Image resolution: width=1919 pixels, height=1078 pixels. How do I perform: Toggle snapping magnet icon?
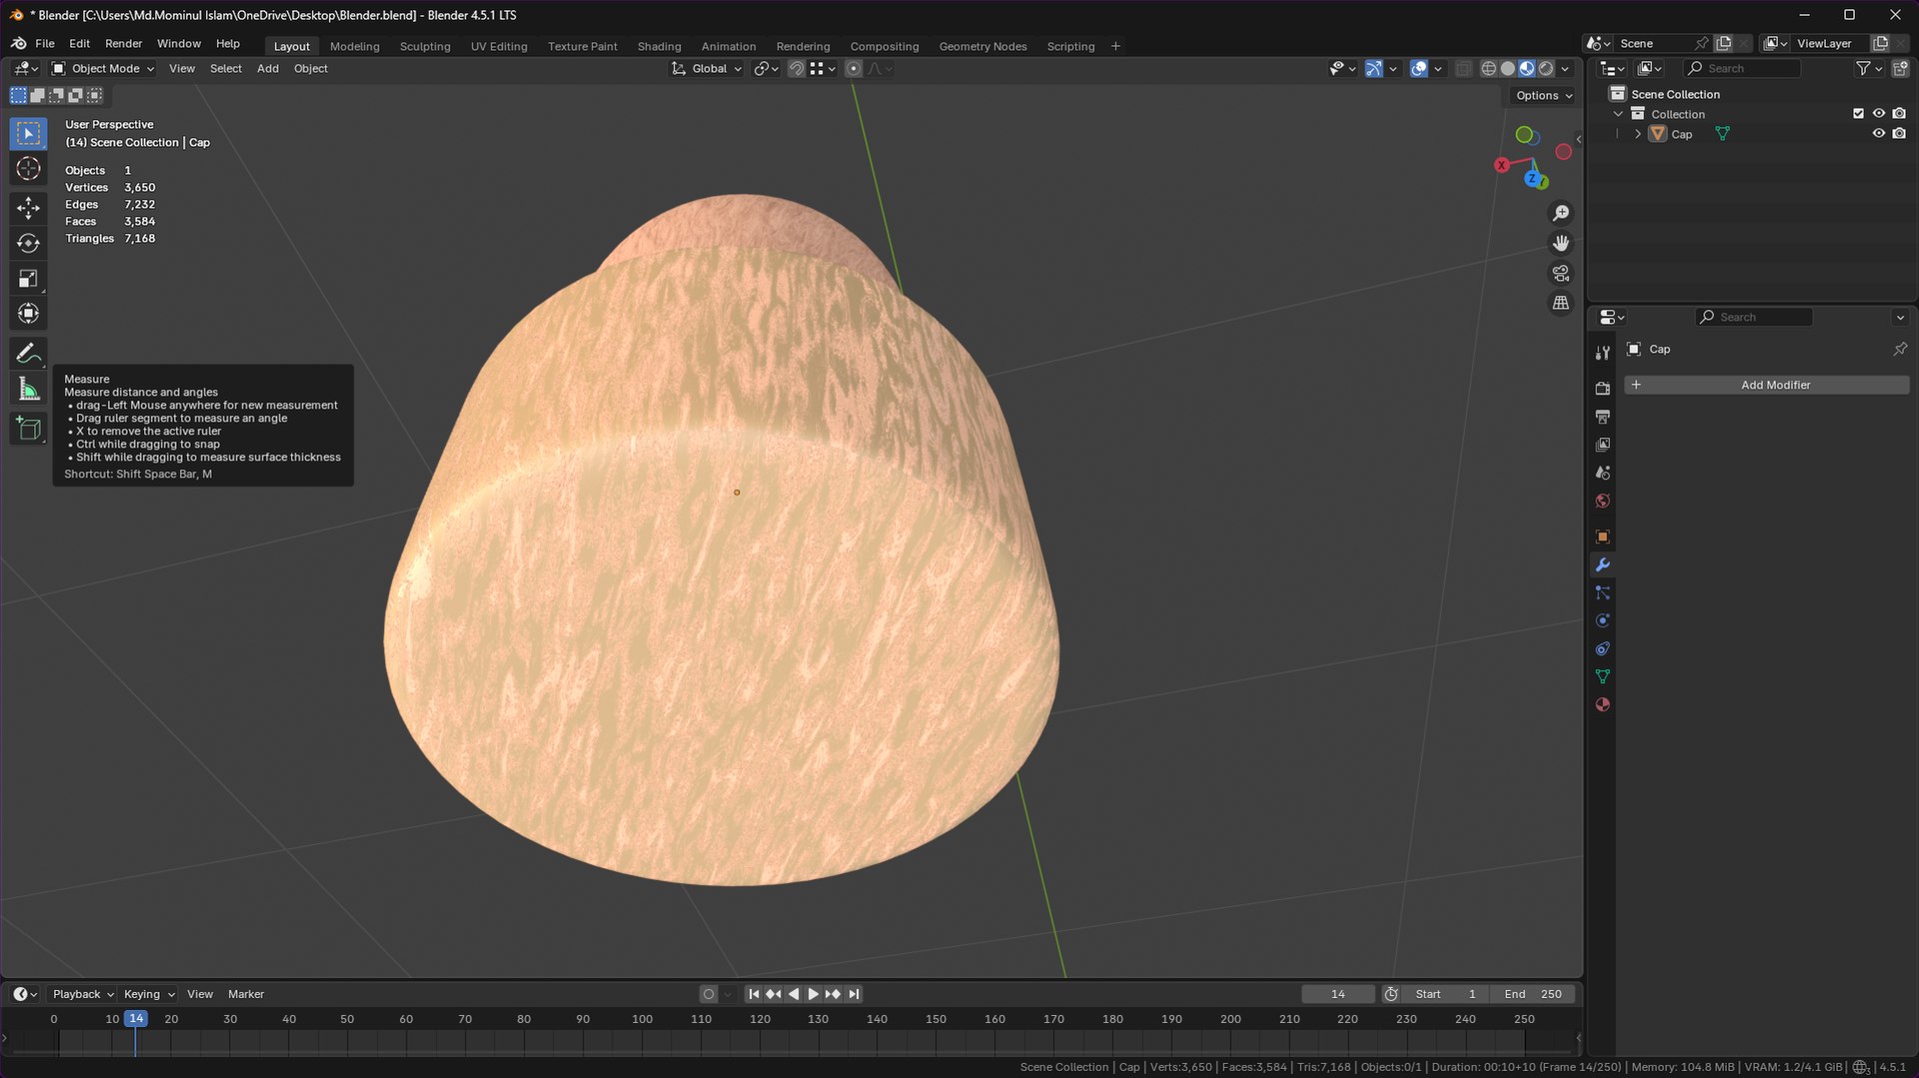pyautogui.click(x=796, y=69)
